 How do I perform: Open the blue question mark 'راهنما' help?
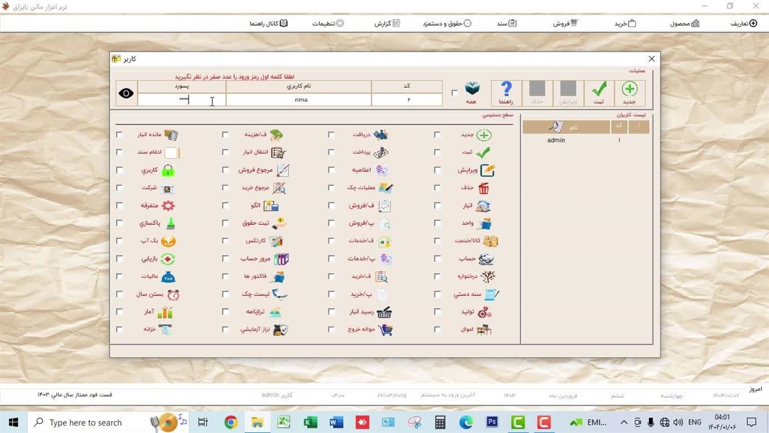(x=506, y=93)
